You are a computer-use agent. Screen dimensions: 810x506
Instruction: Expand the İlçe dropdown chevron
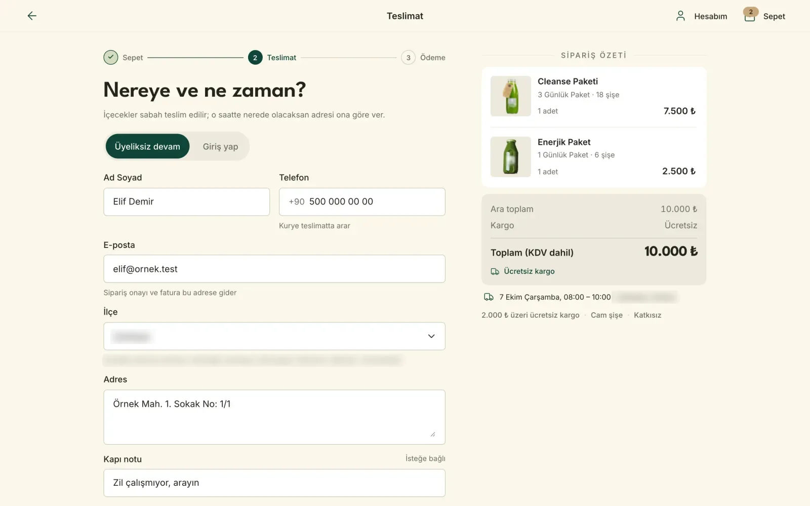click(431, 336)
